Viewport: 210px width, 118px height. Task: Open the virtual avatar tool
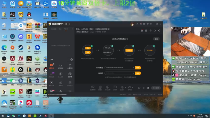[x=51, y=83]
